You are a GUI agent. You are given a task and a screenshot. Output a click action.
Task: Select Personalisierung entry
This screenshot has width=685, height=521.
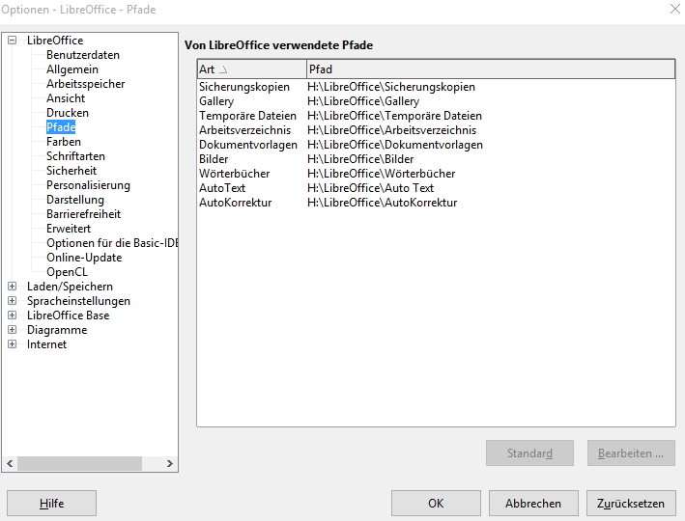pyautogui.click(x=88, y=185)
